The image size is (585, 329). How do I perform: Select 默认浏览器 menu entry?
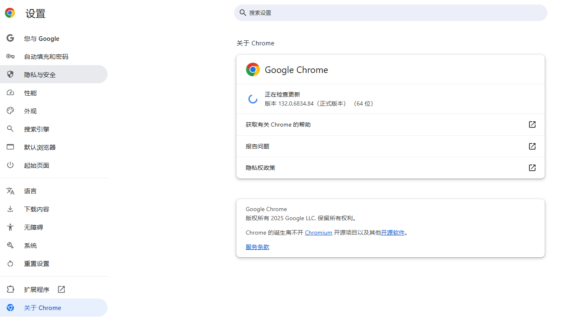tap(54, 147)
